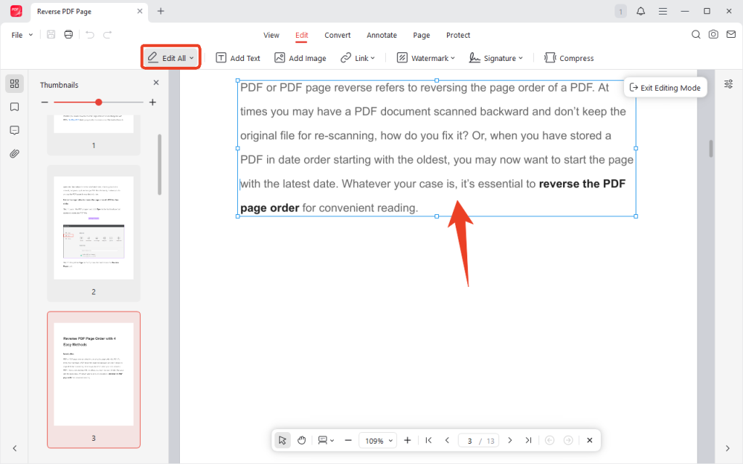Click the Screenshot camera icon
The image size is (743, 464).
coord(713,34)
